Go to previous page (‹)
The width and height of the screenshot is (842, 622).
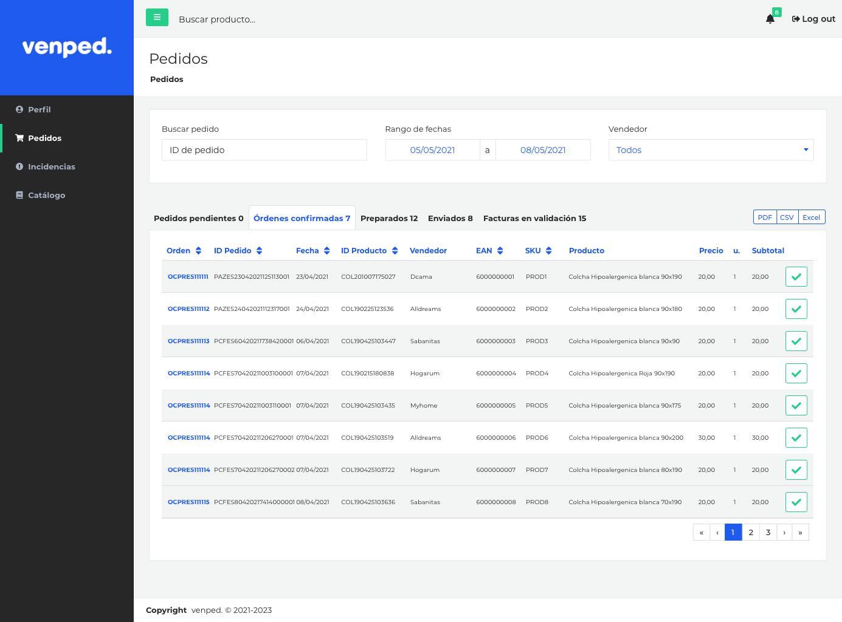717,532
